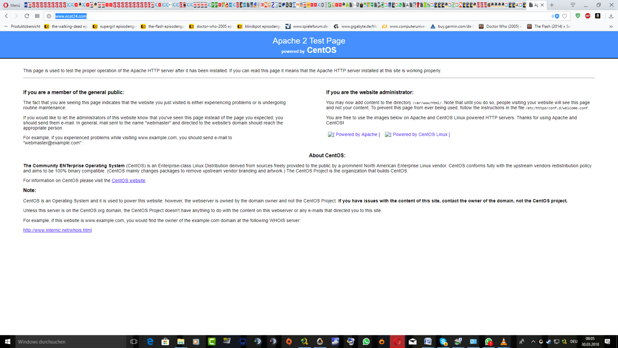The height and width of the screenshot is (348, 618).
Task: Open the Speed Dial start page
Action: coord(37,16)
